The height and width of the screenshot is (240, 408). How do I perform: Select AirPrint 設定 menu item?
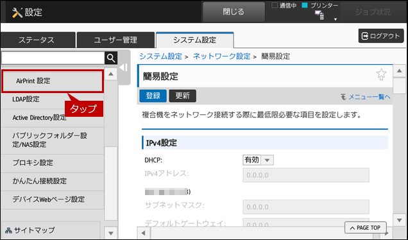click(53, 81)
